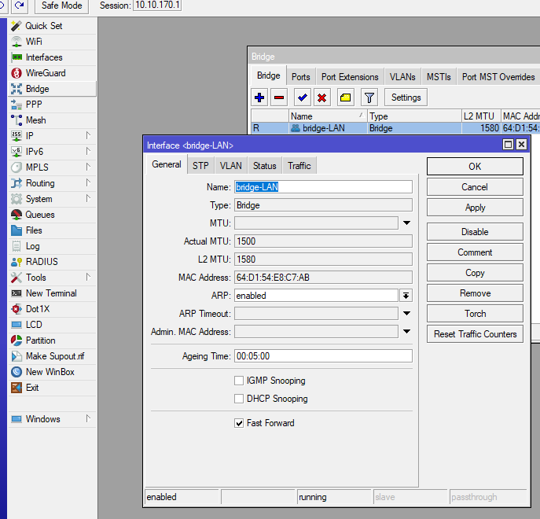Enable the DHCP Snooping checkbox
This screenshot has height=519, width=540.
pyautogui.click(x=239, y=399)
